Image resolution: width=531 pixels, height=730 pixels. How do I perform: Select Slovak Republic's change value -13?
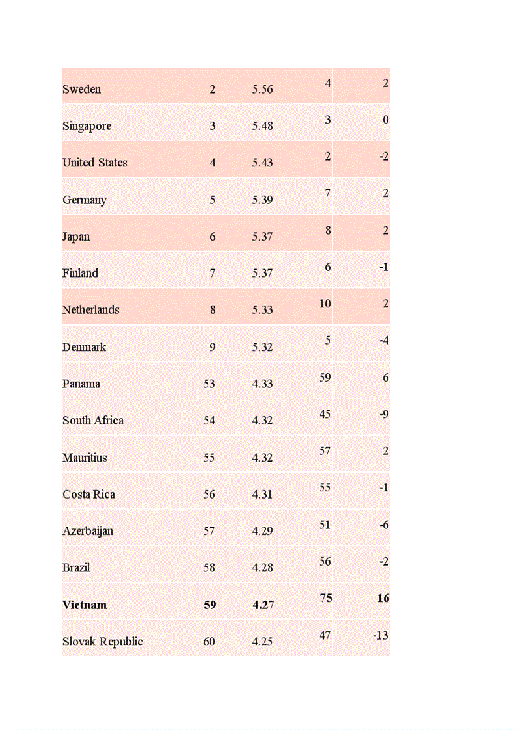(x=381, y=635)
